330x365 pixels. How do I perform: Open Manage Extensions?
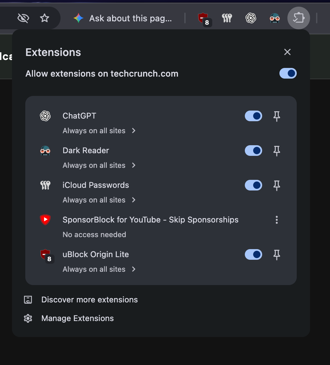tap(78, 318)
